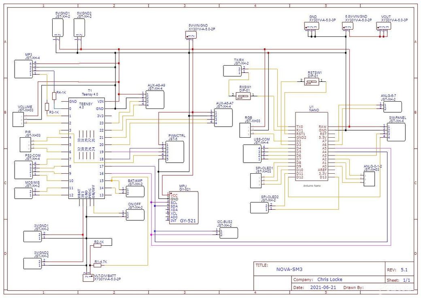The height and width of the screenshot is (298, 421).
Task: Select the ANLG-0-1-2 connector label
Action: click(x=373, y=166)
